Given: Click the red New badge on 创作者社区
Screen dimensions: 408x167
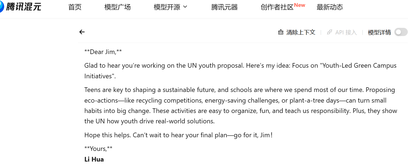Looking at the screenshot, I should (x=300, y=5).
